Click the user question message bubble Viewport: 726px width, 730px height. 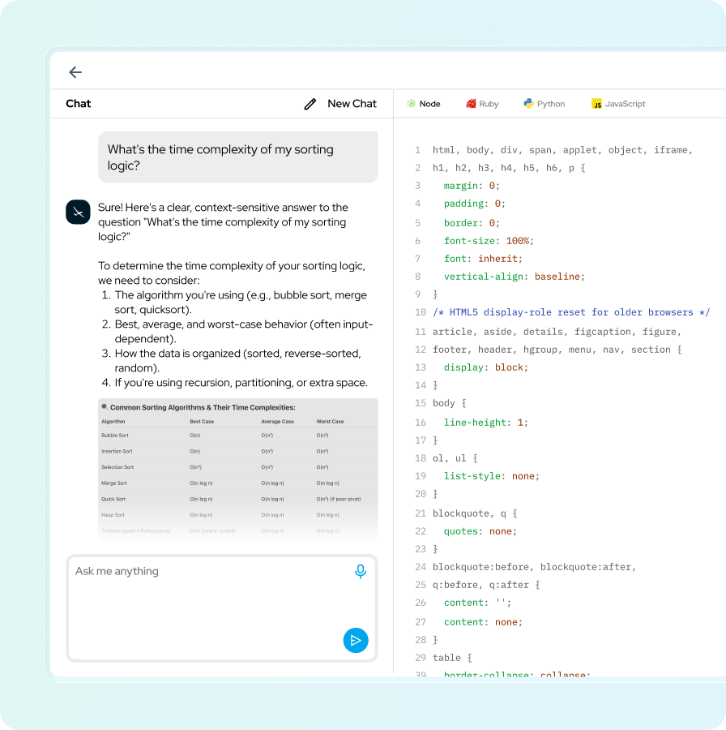click(238, 157)
